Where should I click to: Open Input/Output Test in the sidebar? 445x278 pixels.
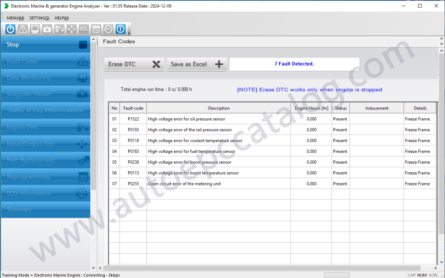click(46, 144)
